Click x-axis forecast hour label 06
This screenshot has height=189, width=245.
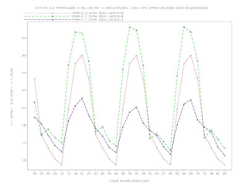point(48,174)
